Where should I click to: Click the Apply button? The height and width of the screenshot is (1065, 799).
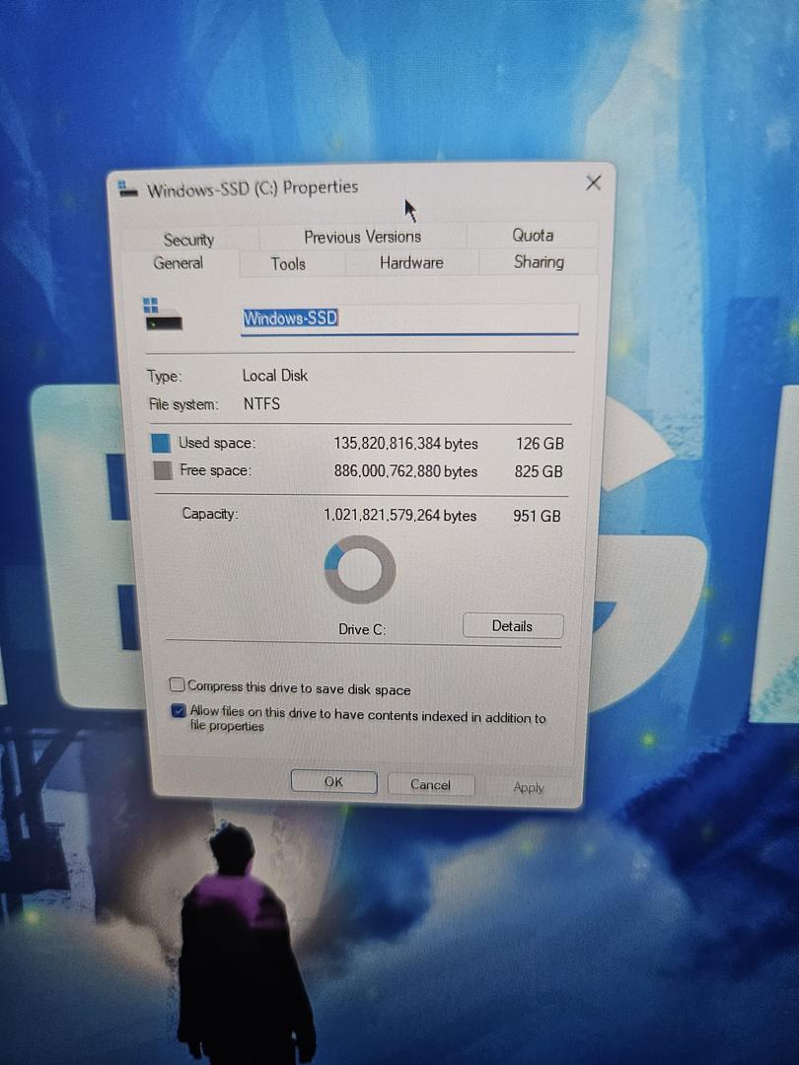point(529,787)
